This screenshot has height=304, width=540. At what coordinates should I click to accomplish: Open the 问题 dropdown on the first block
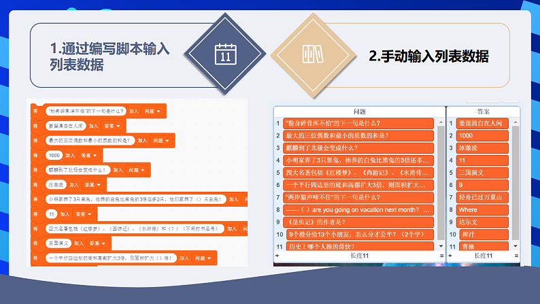click(x=152, y=111)
